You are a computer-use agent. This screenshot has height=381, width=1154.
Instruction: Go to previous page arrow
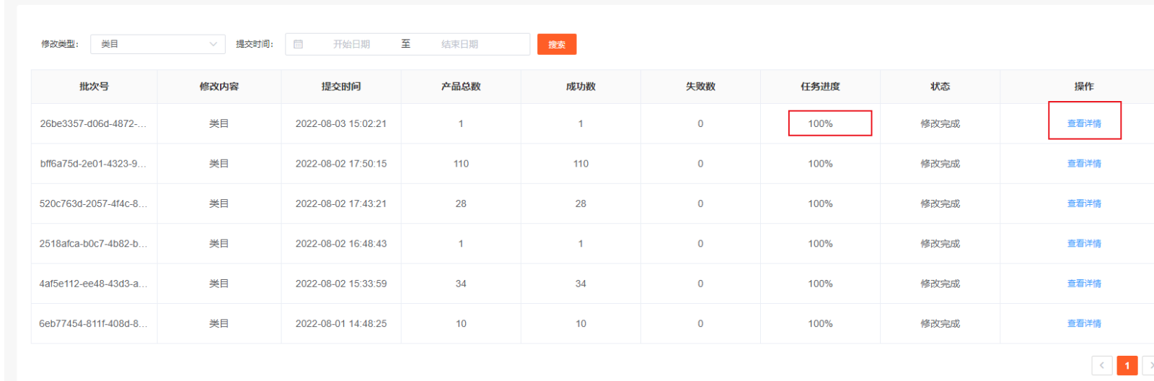(1101, 365)
